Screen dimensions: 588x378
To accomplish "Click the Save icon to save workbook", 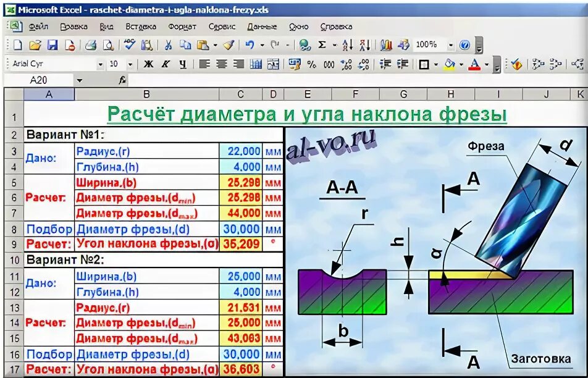I will click(x=52, y=45).
